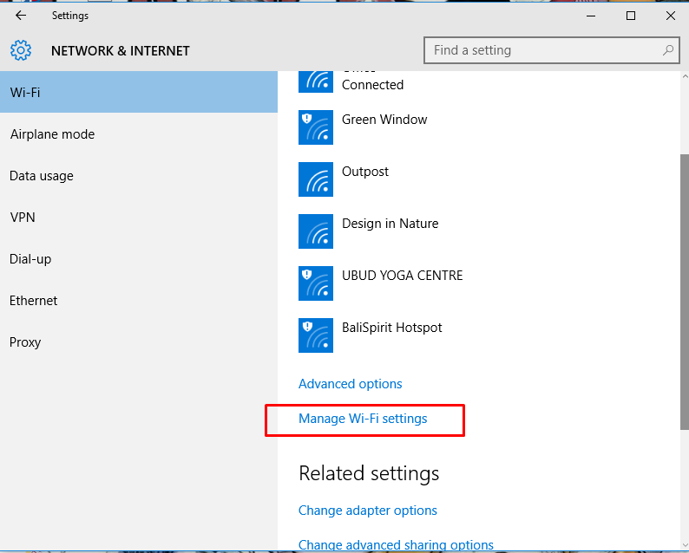The width and height of the screenshot is (689, 553).
Task: Select the BaliSpirit Hotspot network
Action: click(x=392, y=328)
